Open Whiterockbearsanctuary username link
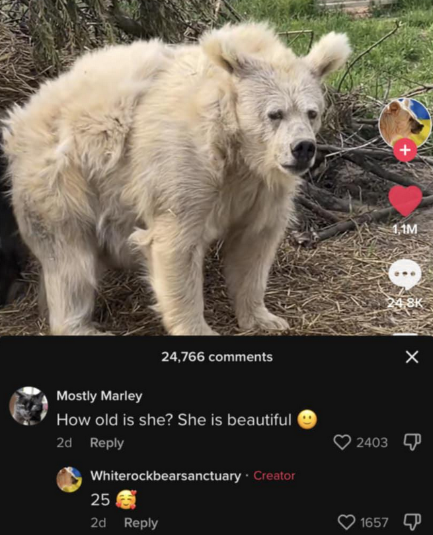This screenshot has height=535, width=433. click(166, 475)
